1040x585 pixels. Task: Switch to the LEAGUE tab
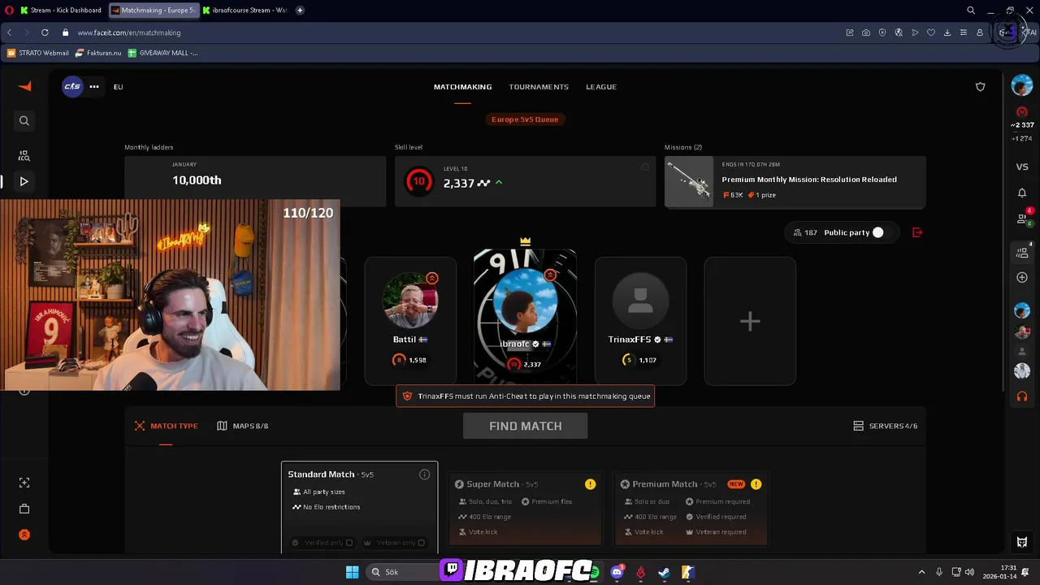coord(601,87)
